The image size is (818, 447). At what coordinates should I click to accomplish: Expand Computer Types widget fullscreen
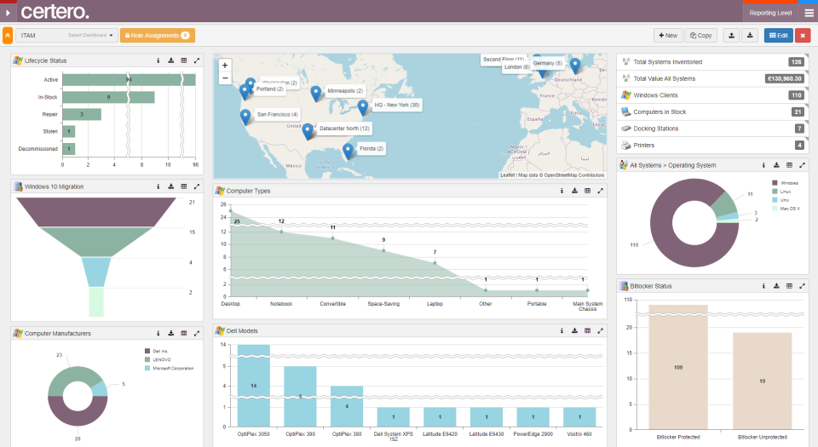(601, 191)
